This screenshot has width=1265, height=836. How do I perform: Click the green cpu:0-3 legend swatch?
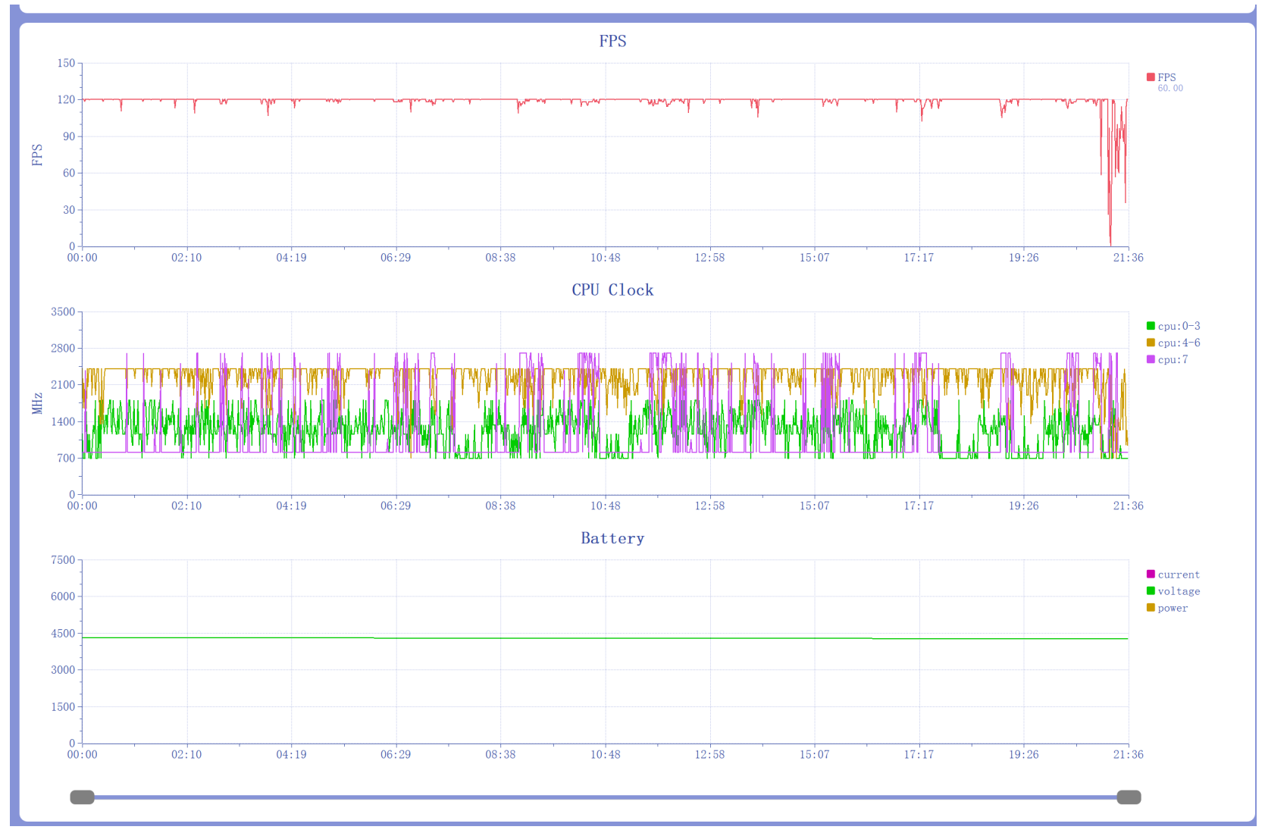[x=1151, y=326]
